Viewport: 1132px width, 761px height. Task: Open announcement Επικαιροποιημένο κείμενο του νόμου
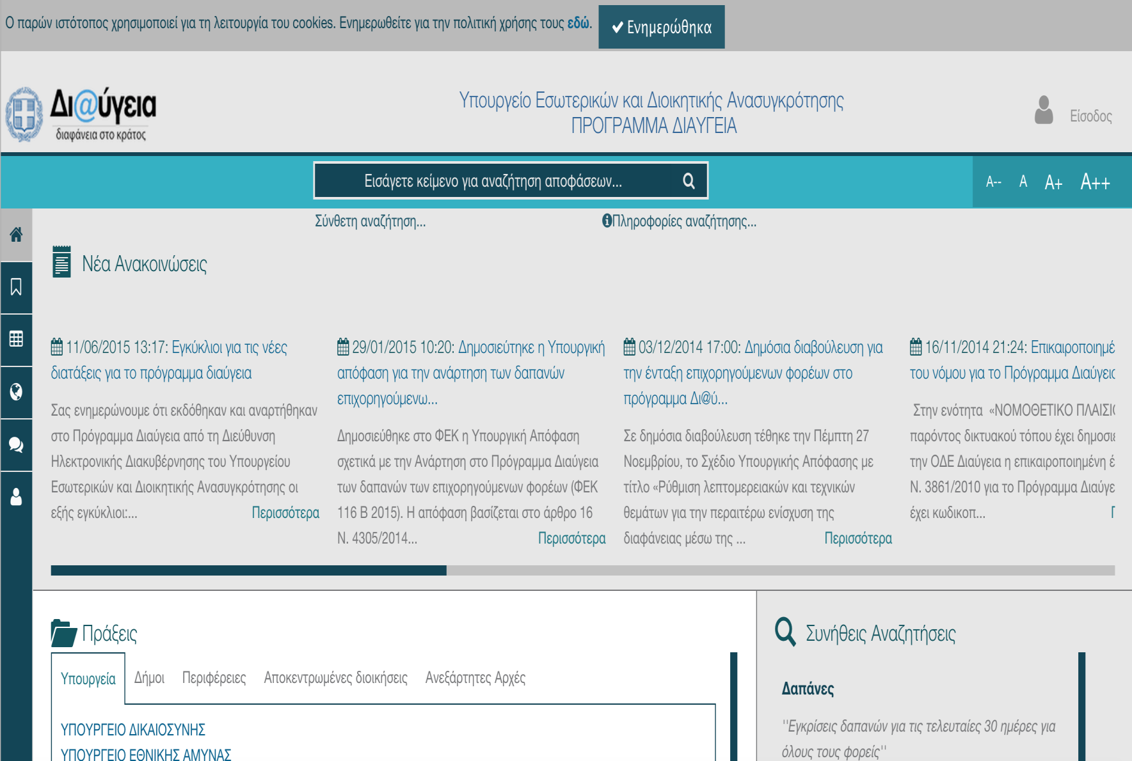click(1012, 360)
